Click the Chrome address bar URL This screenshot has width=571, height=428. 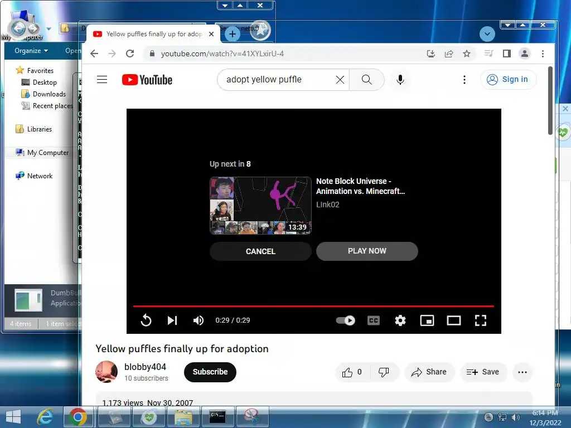click(x=222, y=54)
